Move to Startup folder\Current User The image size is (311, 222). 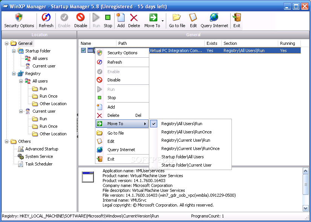(x=190, y=165)
